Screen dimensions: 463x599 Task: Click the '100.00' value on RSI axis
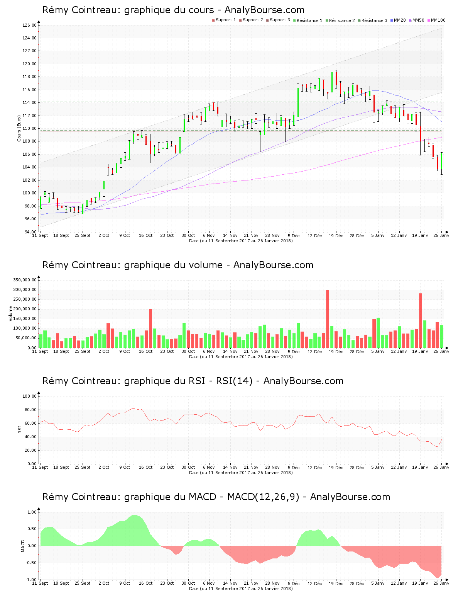click(29, 396)
